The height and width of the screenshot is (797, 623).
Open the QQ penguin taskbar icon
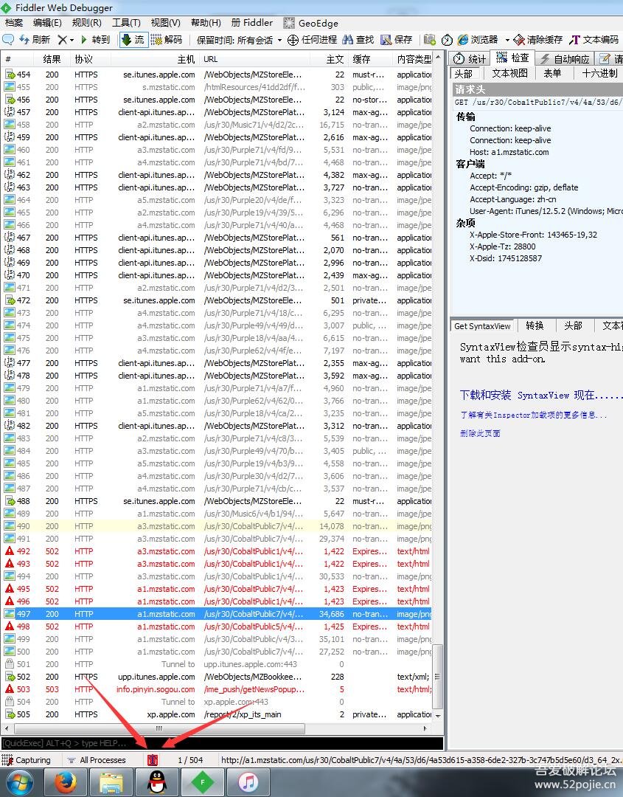tap(157, 782)
